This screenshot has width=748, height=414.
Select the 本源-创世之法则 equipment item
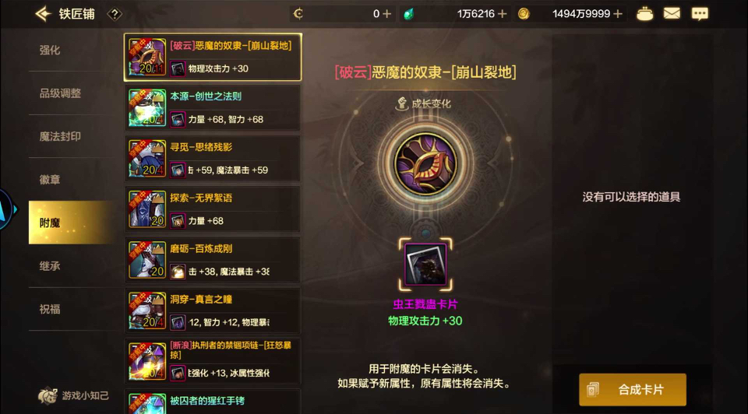(213, 107)
